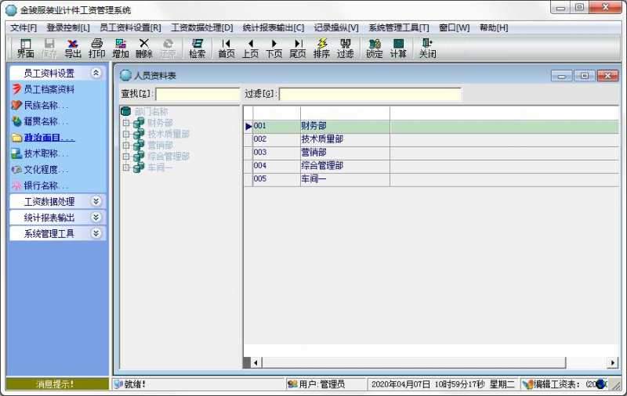Select the 部门名称 root tree node
The width and height of the screenshot is (627, 396).
[x=151, y=111]
